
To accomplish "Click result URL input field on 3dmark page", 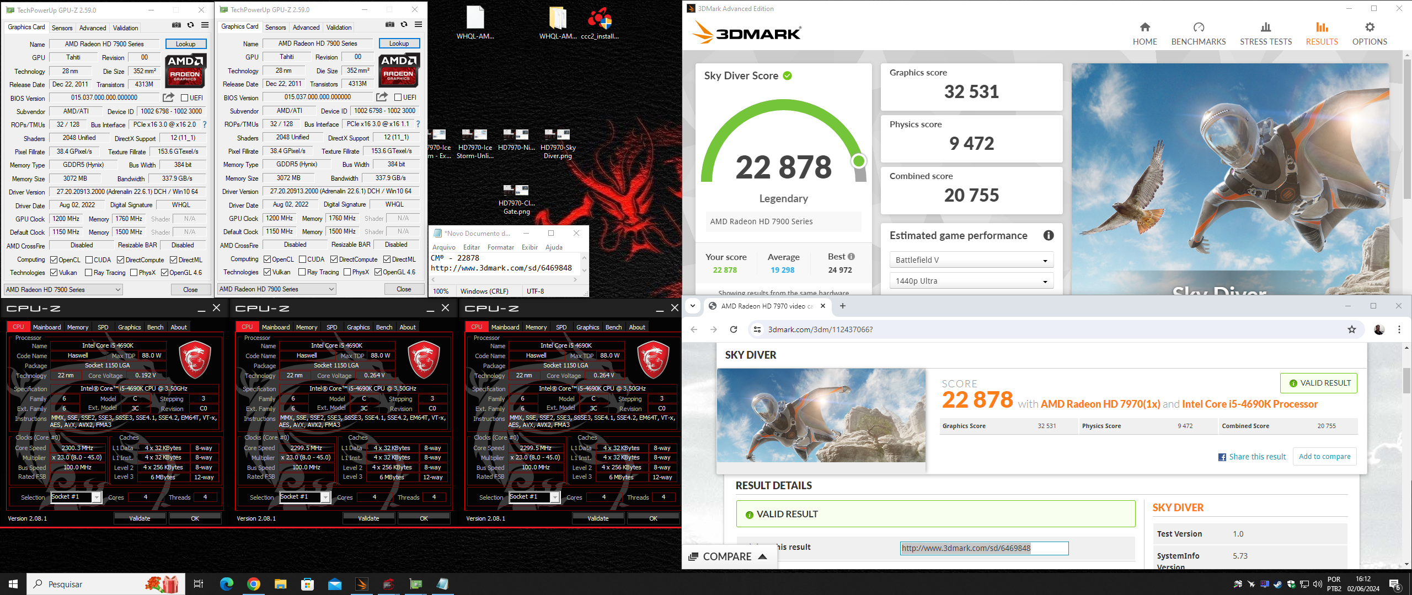I will (985, 548).
